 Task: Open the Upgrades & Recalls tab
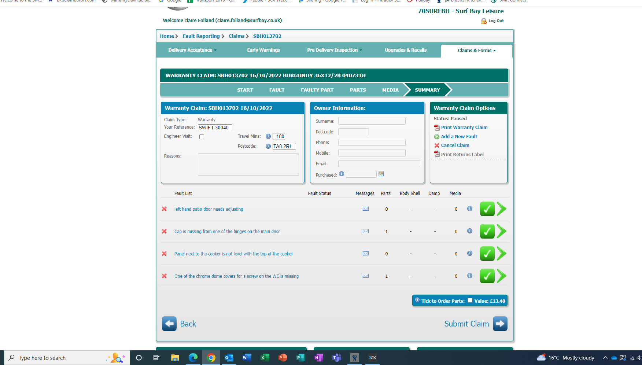(x=406, y=50)
